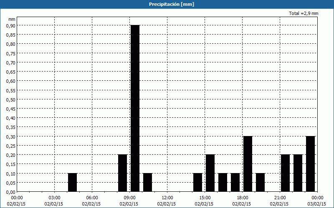Click the 0,10 bar right after the tallest bar
Viewport: 334px width, 208px height.
click(x=148, y=182)
